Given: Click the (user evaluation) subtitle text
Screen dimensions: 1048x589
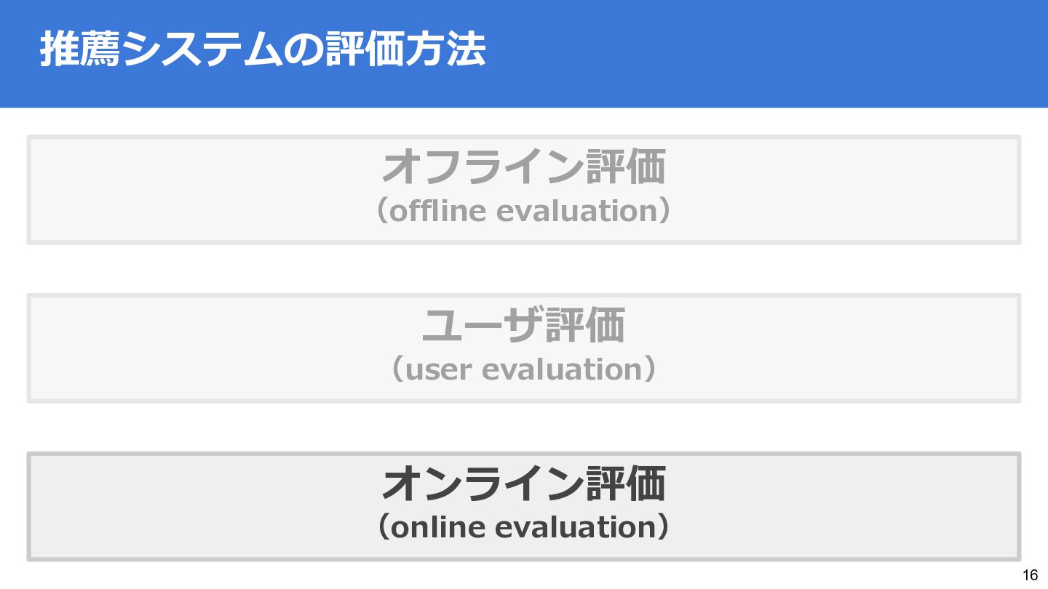Looking at the screenshot, I should (x=523, y=370).
